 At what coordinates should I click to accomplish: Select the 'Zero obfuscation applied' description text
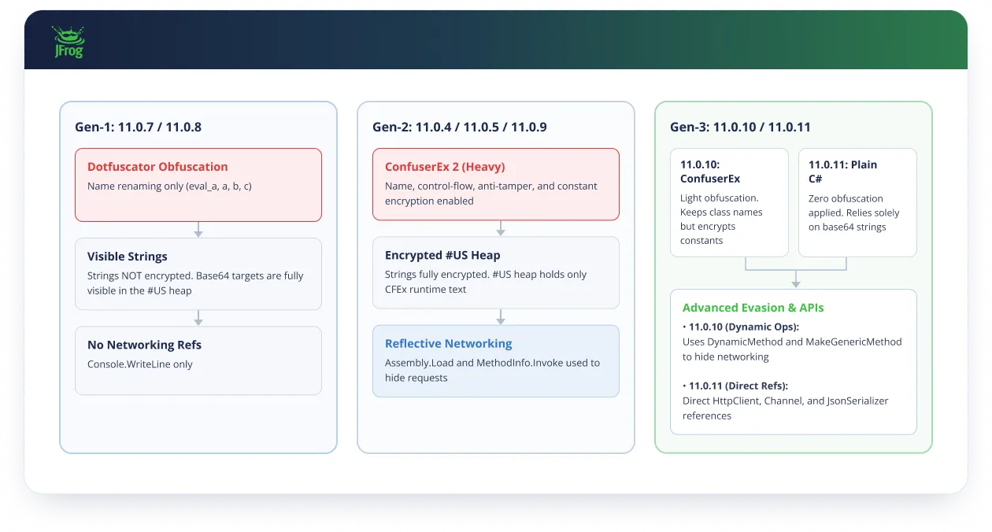854,212
